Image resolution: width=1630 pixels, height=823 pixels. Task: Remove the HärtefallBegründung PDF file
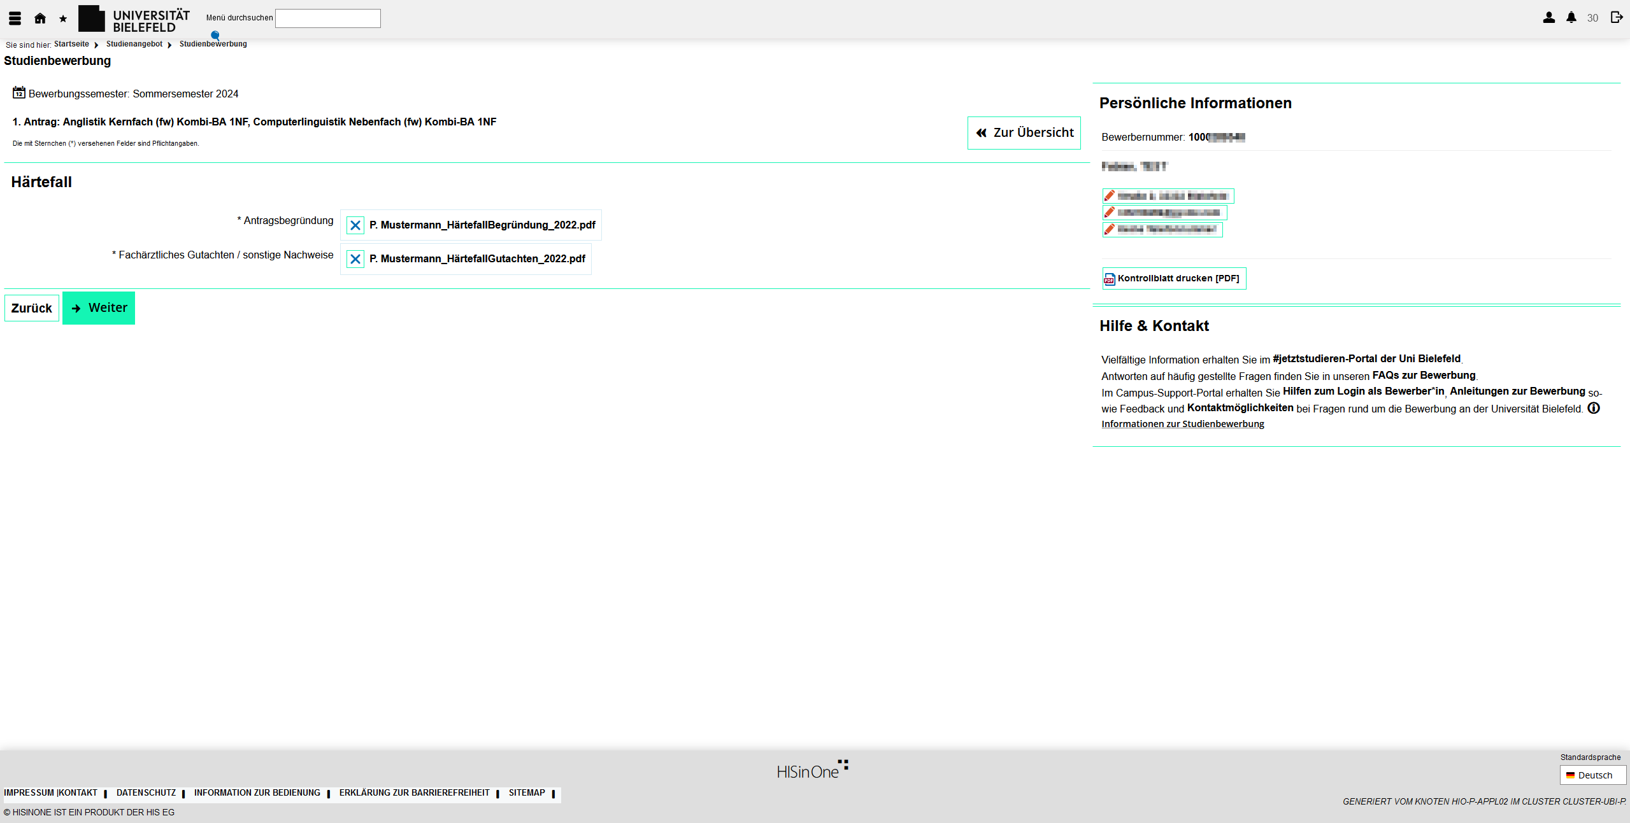355,225
